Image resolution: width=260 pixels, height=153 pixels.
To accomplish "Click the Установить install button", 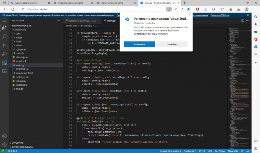I will (x=139, y=44).
